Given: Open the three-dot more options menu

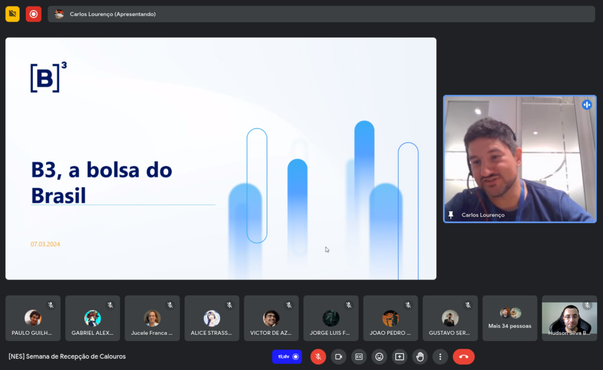Looking at the screenshot, I should (x=440, y=356).
